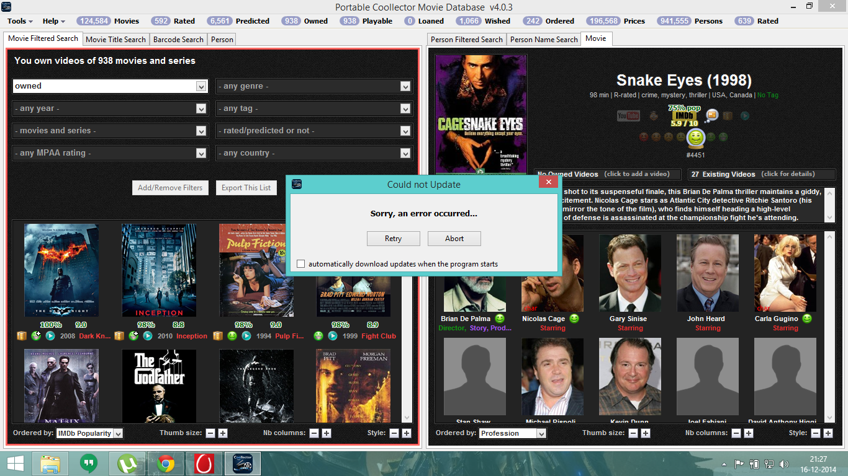Increase movie list Thumb size with plus
This screenshot has width=848, height=476.
click(x=223, y=433)
